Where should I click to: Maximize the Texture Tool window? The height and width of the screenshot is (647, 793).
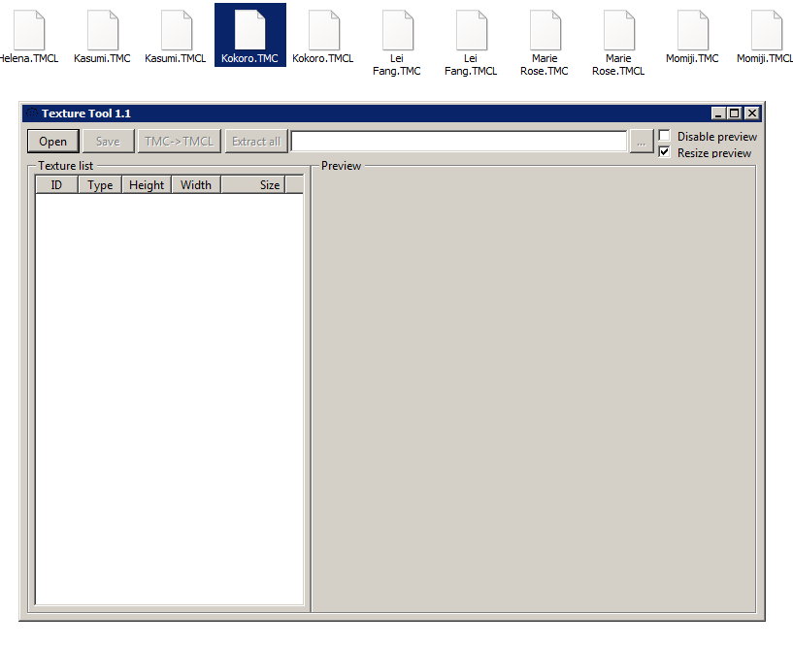pos(735,113)
